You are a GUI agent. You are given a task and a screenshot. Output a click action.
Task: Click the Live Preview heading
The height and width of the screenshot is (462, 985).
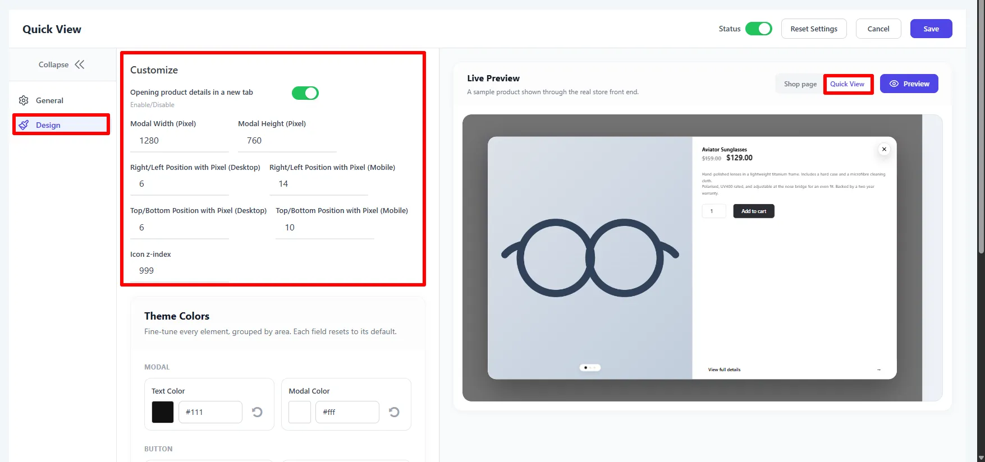pos(493,78)
